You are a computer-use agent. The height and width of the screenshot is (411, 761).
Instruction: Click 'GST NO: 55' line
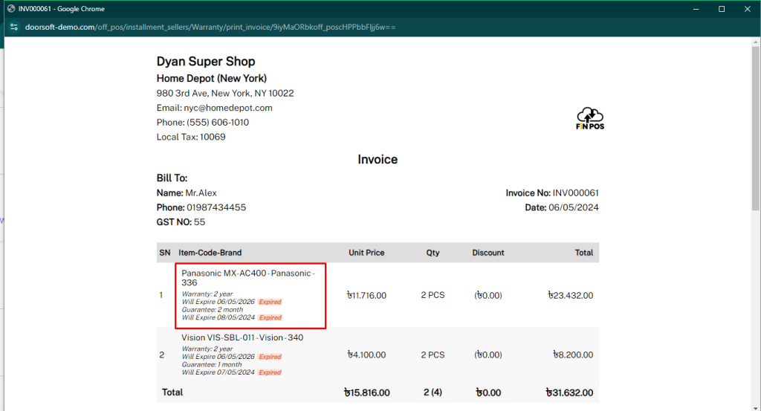pyautogui.click(x=181, y=221)
